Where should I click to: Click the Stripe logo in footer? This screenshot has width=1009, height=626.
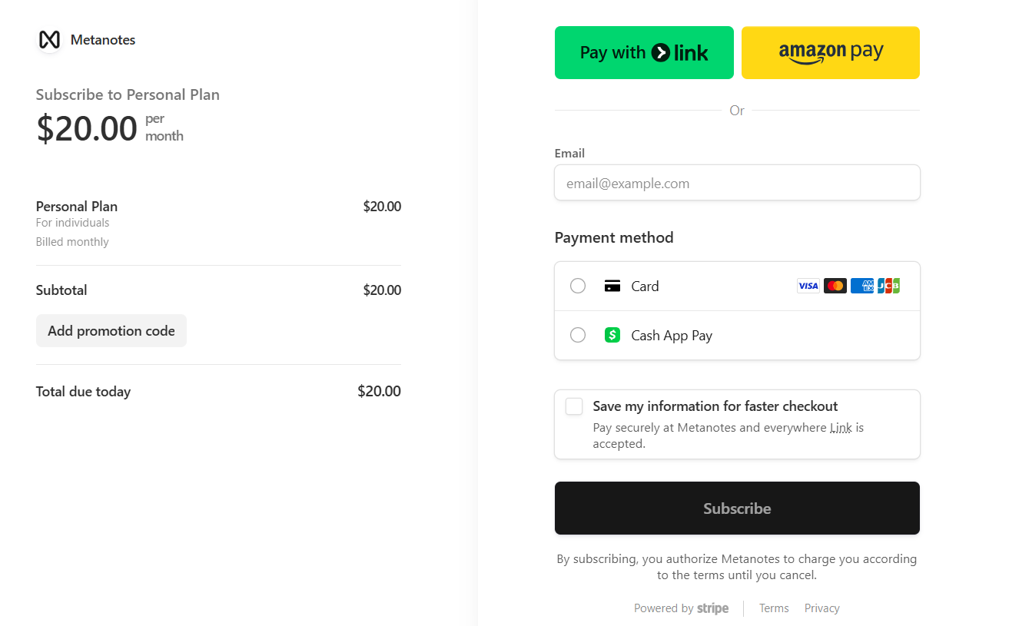point(712,608)
